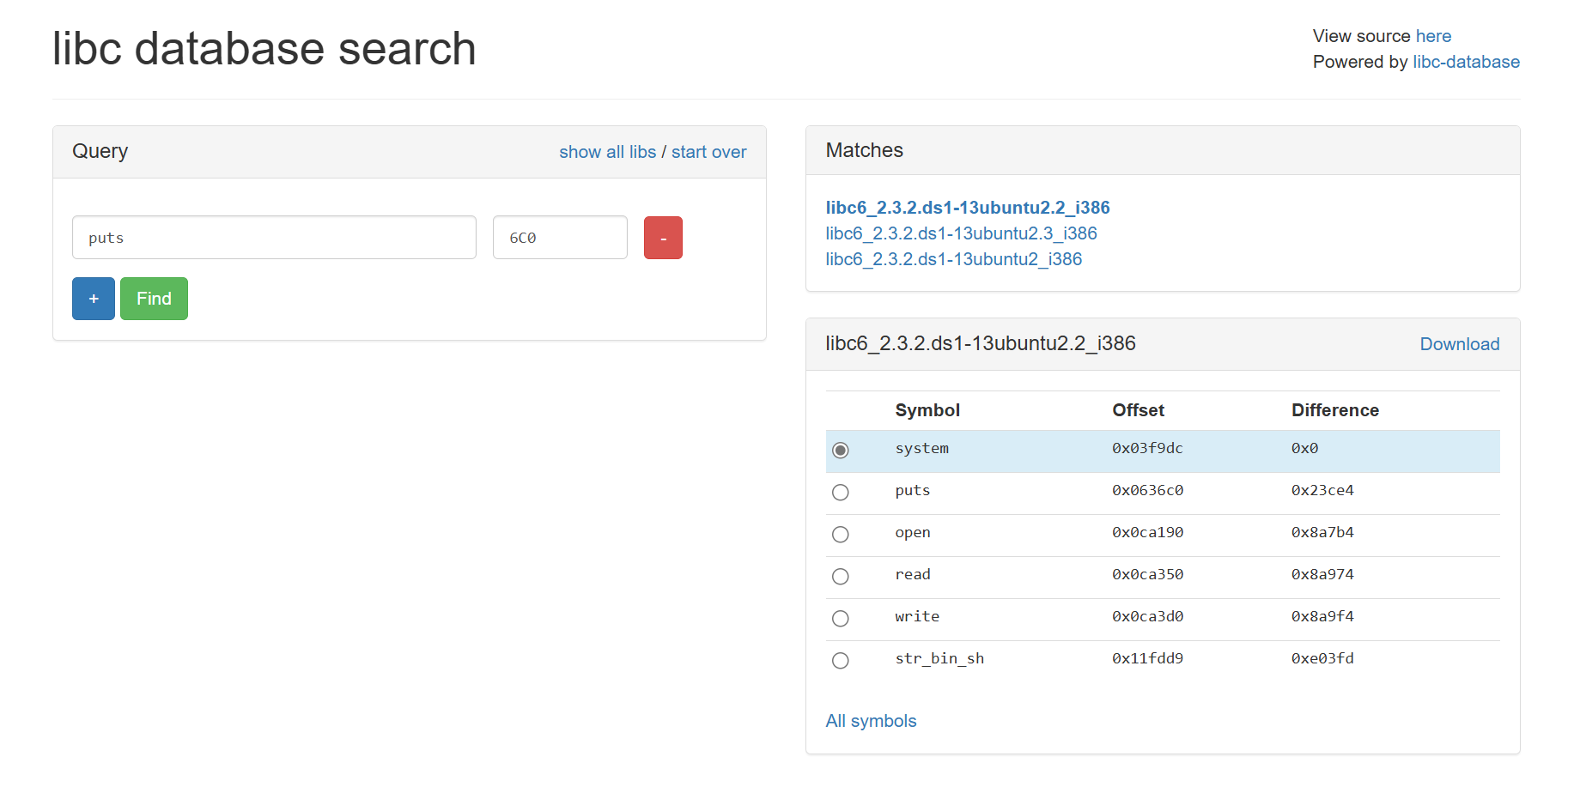Select the puts symbol radio button
The image size is (1574, 793).
pos(841,493)
